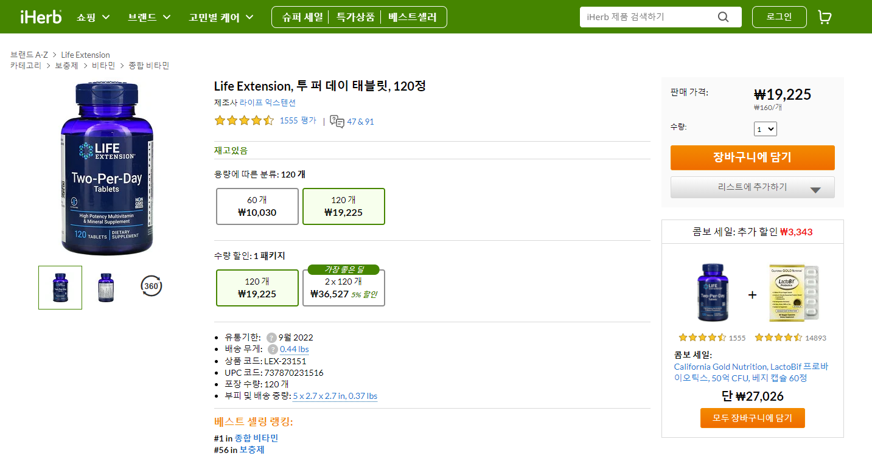Click the product star rating
The height and width of the screenshot is (467, 872).
[244, 120]
